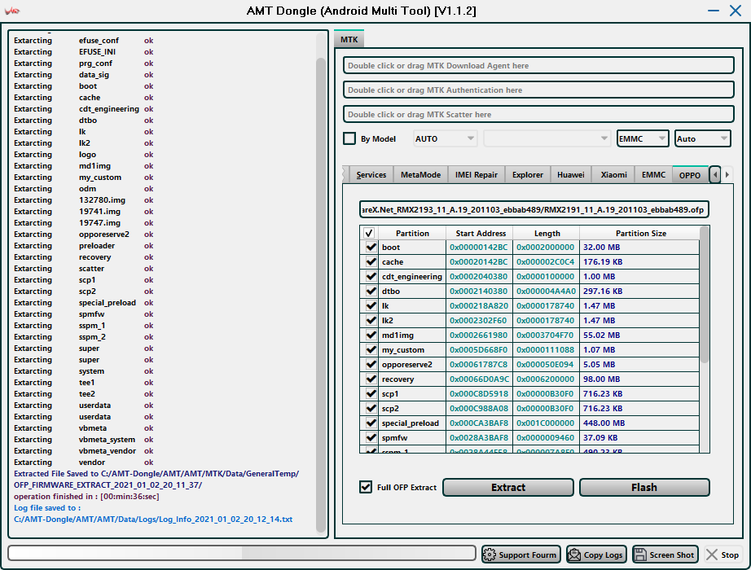This screenshot has width=751, height=570.
Task: Click the 'operation finished in' log line
Action: click(86, 496)
